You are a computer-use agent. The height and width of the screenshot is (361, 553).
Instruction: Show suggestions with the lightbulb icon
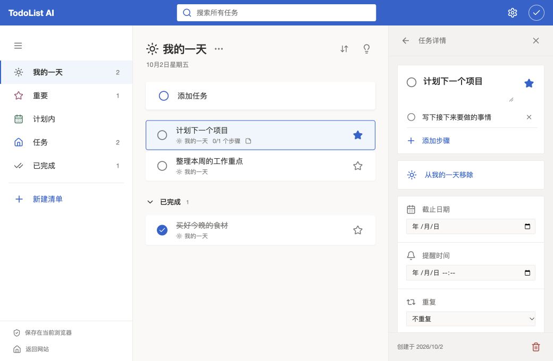[366, 49]
